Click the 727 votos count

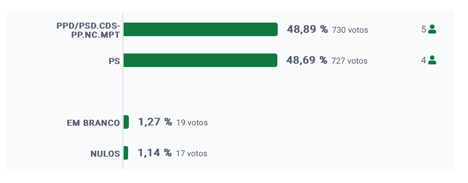[x=349, y=61]
